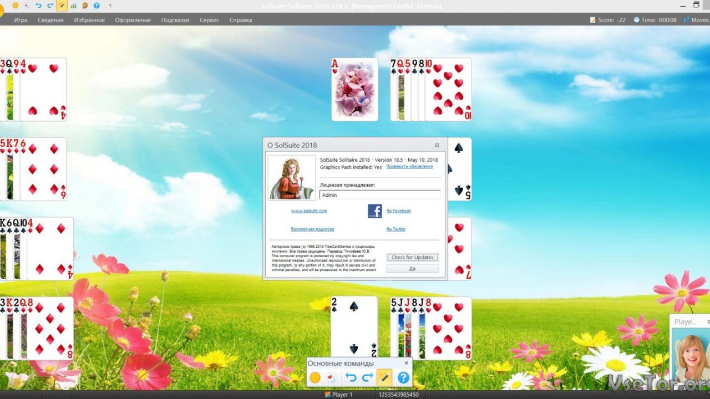Click Undo arrow in Основные команды panel
The height and width of the screenshot is (399, 710).
click(351, 378)
